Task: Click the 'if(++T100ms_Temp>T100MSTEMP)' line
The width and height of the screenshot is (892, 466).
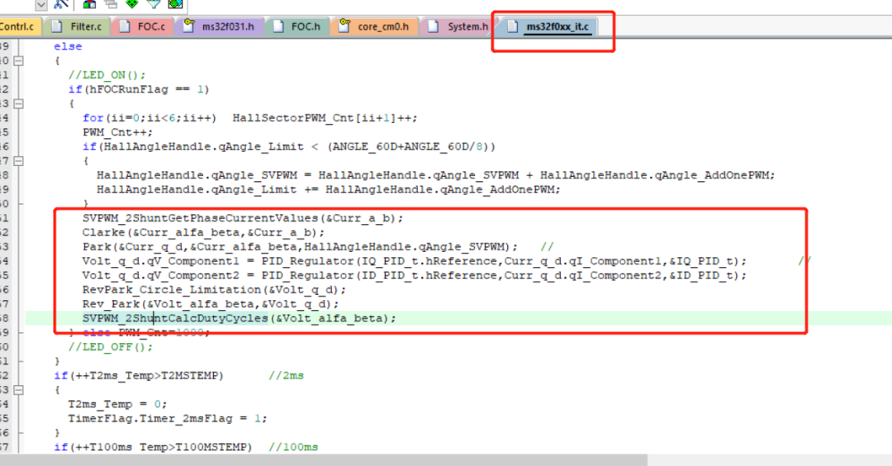Action: (153, 447)
